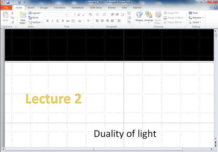Click the Find binoculars button

point(193,13)
